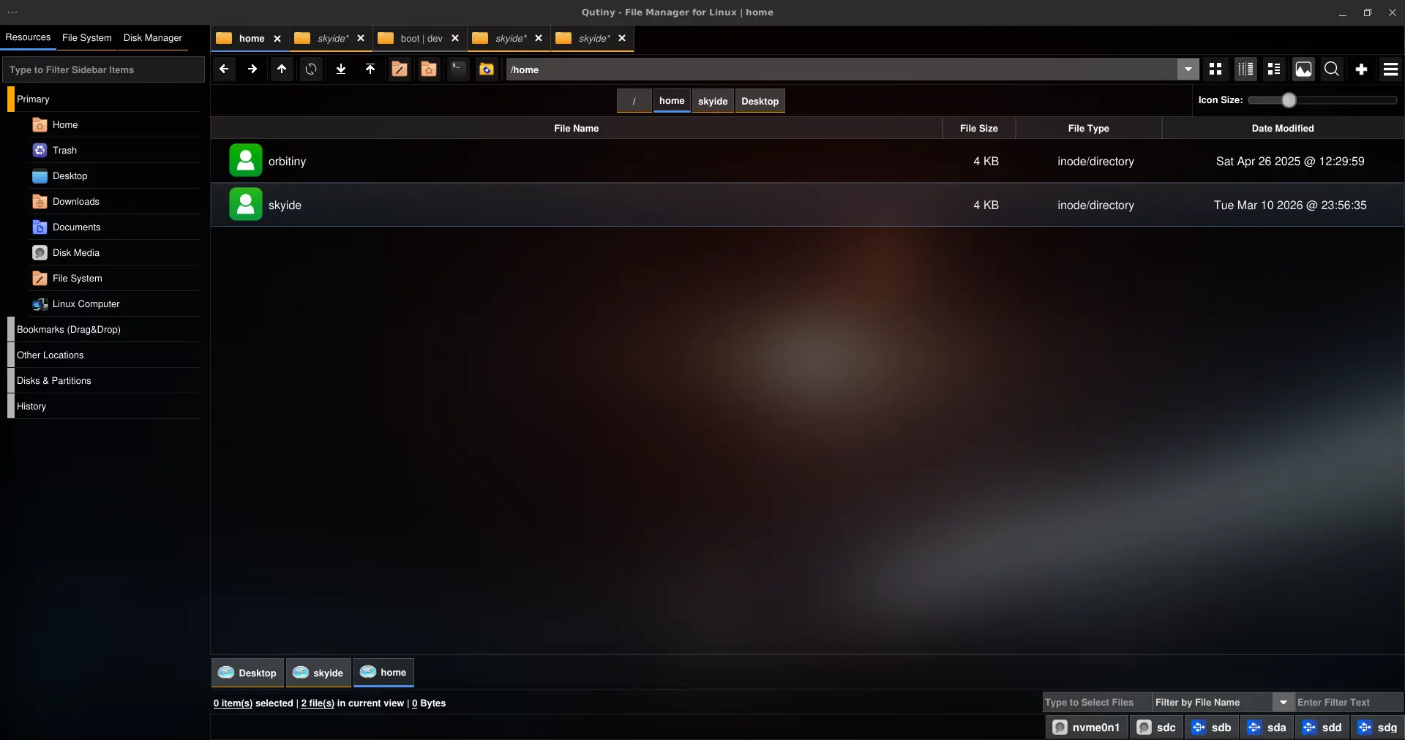Expand the Disks & Partitions section
The width and height of the screenshot is (1405, 740).
pyautogui.click(x=54, y=381)
